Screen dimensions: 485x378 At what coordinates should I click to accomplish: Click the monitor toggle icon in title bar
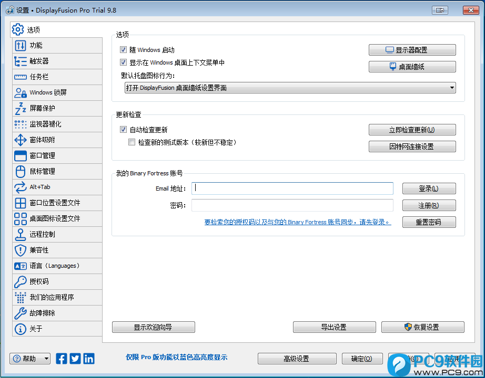(x=440, y=10)
